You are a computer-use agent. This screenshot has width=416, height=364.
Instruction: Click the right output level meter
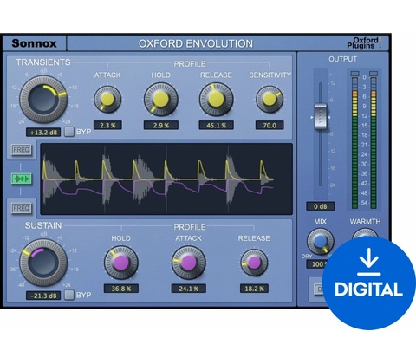(374, 142)
